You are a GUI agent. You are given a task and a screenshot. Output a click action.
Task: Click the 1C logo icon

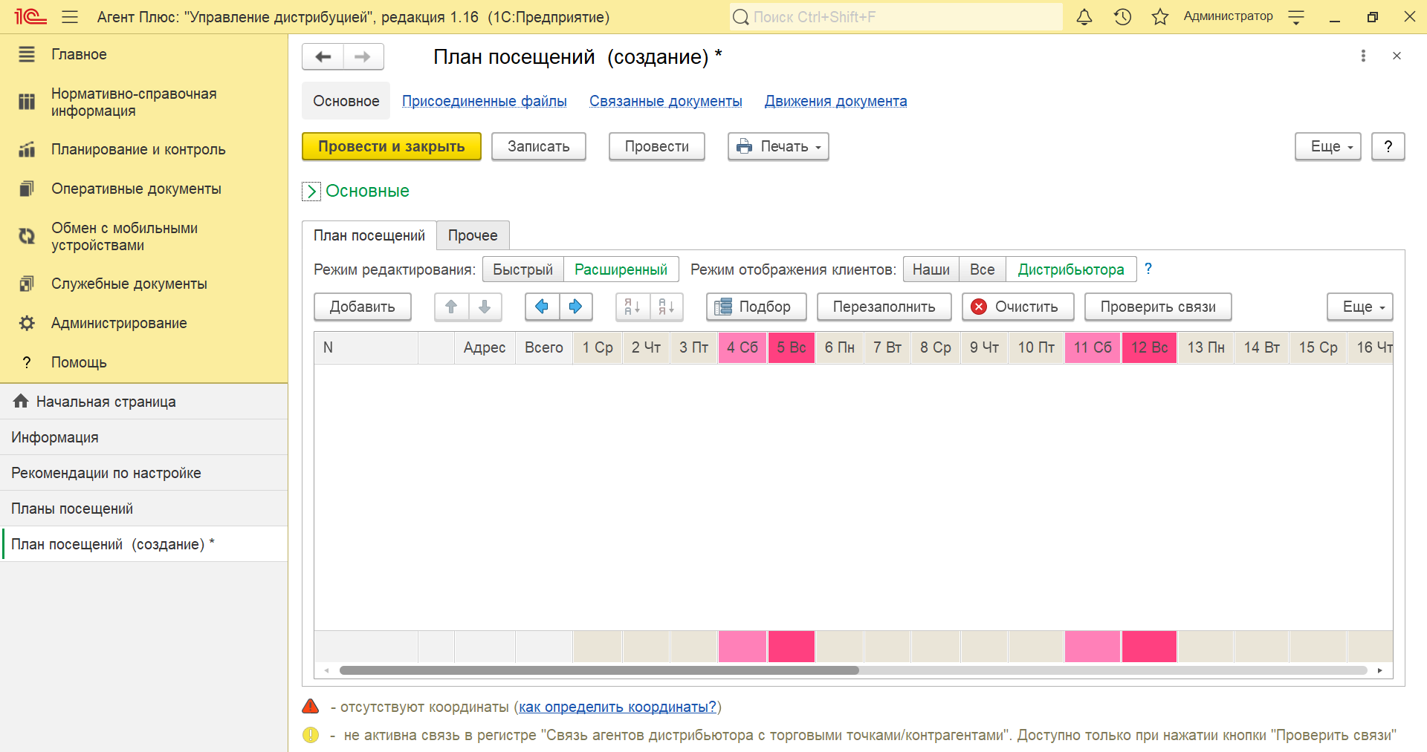[x=30, y=17]
